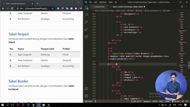Split the editor to the right
190x107 pixels.
coord(182,7)
